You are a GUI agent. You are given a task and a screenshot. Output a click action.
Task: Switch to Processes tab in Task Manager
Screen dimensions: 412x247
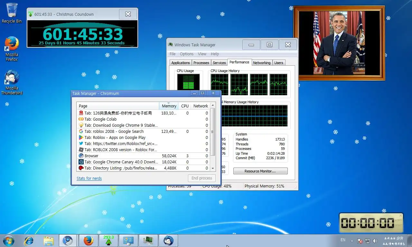pyautogui.click(x=201, y=63)
